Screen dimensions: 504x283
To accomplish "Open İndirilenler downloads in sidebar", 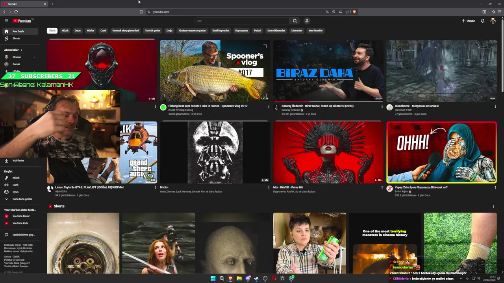I will coord(21,160).
